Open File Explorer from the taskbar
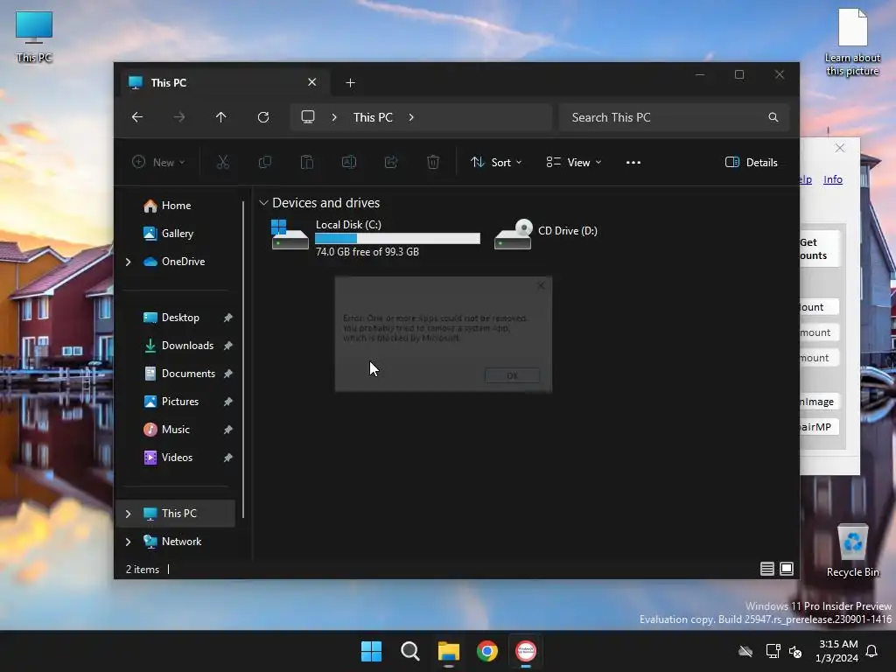 point(449,651)
